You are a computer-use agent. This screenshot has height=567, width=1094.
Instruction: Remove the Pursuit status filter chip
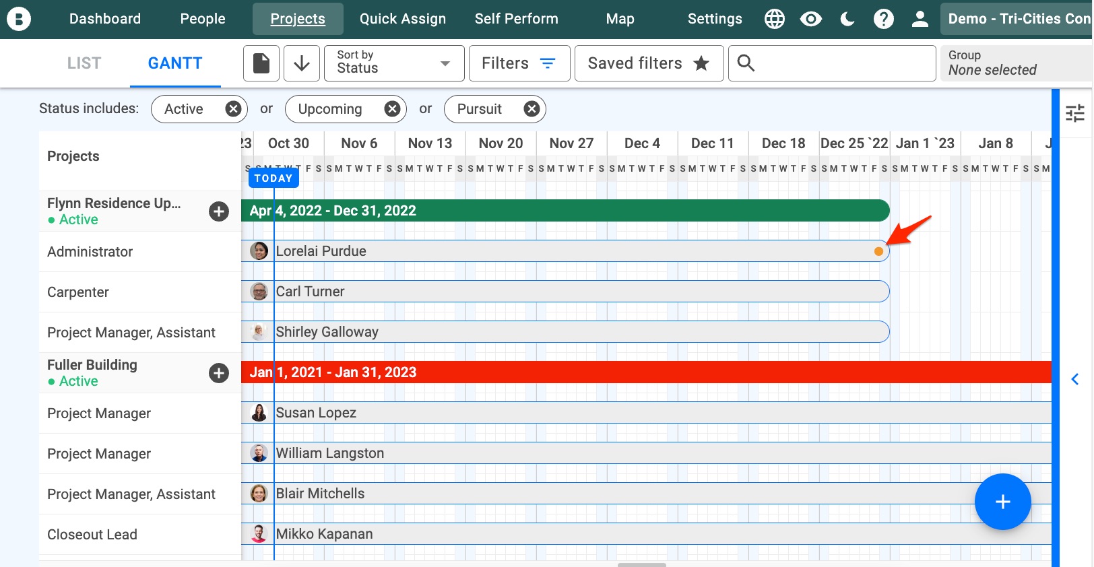click(532, 109)
